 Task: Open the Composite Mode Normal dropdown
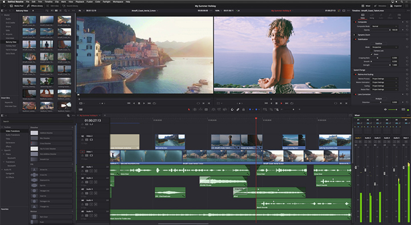[384, 26]
